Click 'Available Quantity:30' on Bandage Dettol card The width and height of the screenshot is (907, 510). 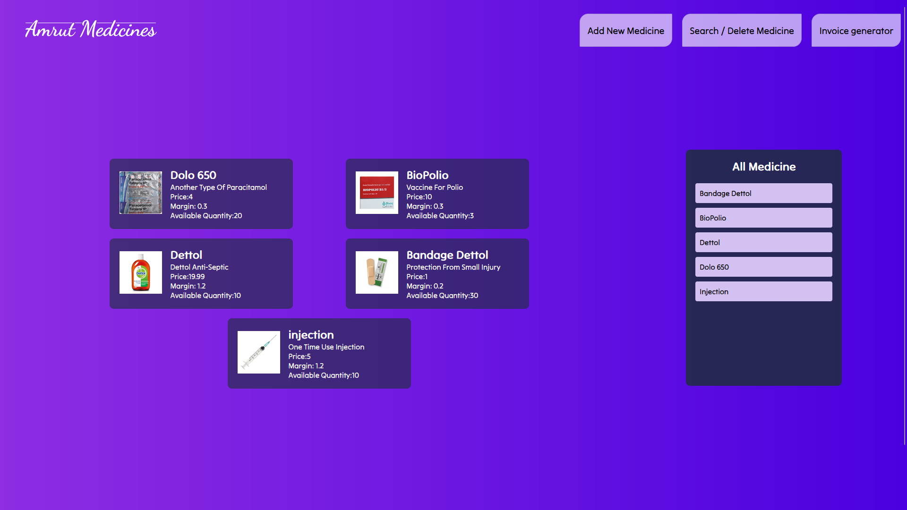click(442, 296)
